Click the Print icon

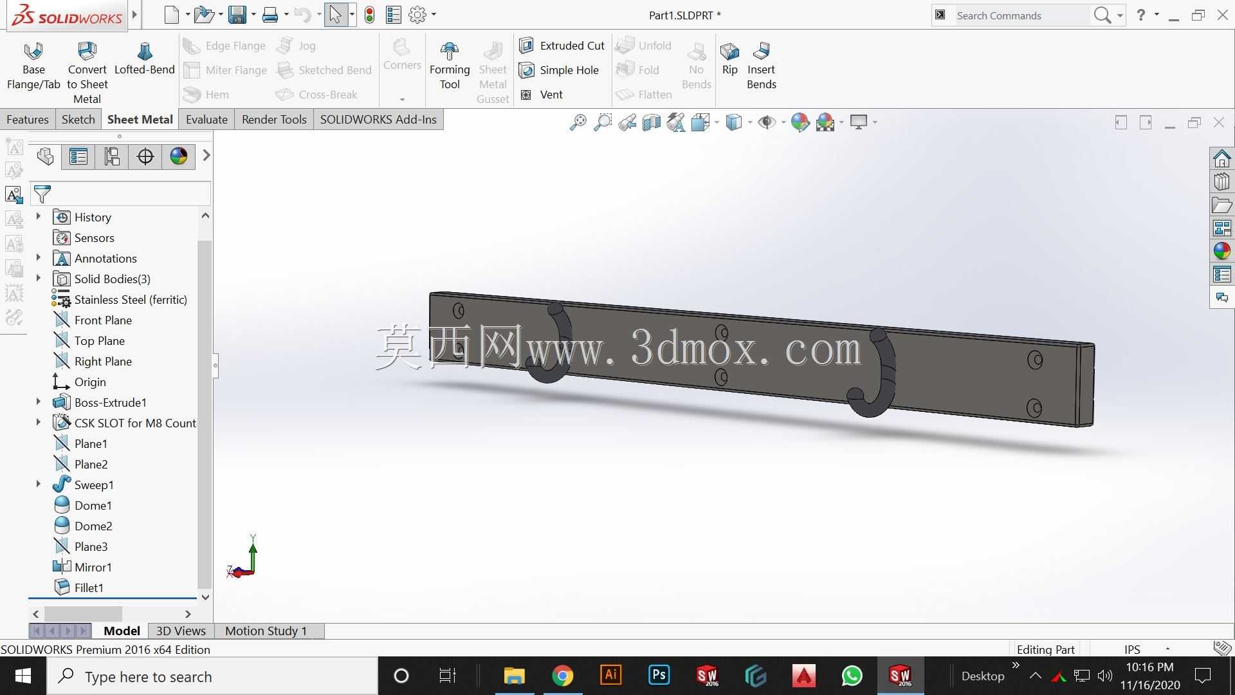click(x=270, y=15)
